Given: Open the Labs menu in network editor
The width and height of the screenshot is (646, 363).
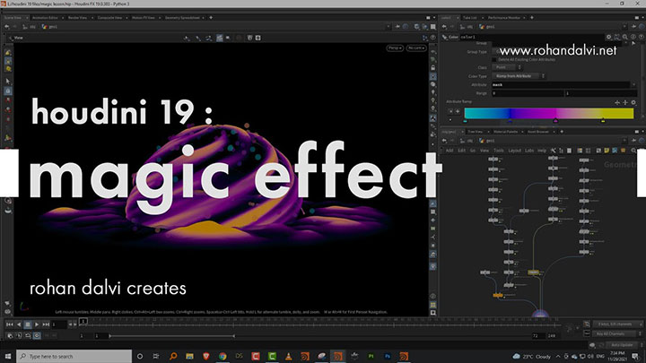Looking at the screenshot, I should click(529, 151).
